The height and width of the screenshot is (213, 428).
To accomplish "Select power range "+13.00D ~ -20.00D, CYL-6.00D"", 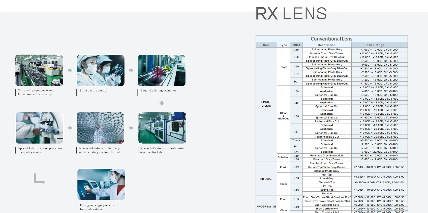I will pos(379,125).
